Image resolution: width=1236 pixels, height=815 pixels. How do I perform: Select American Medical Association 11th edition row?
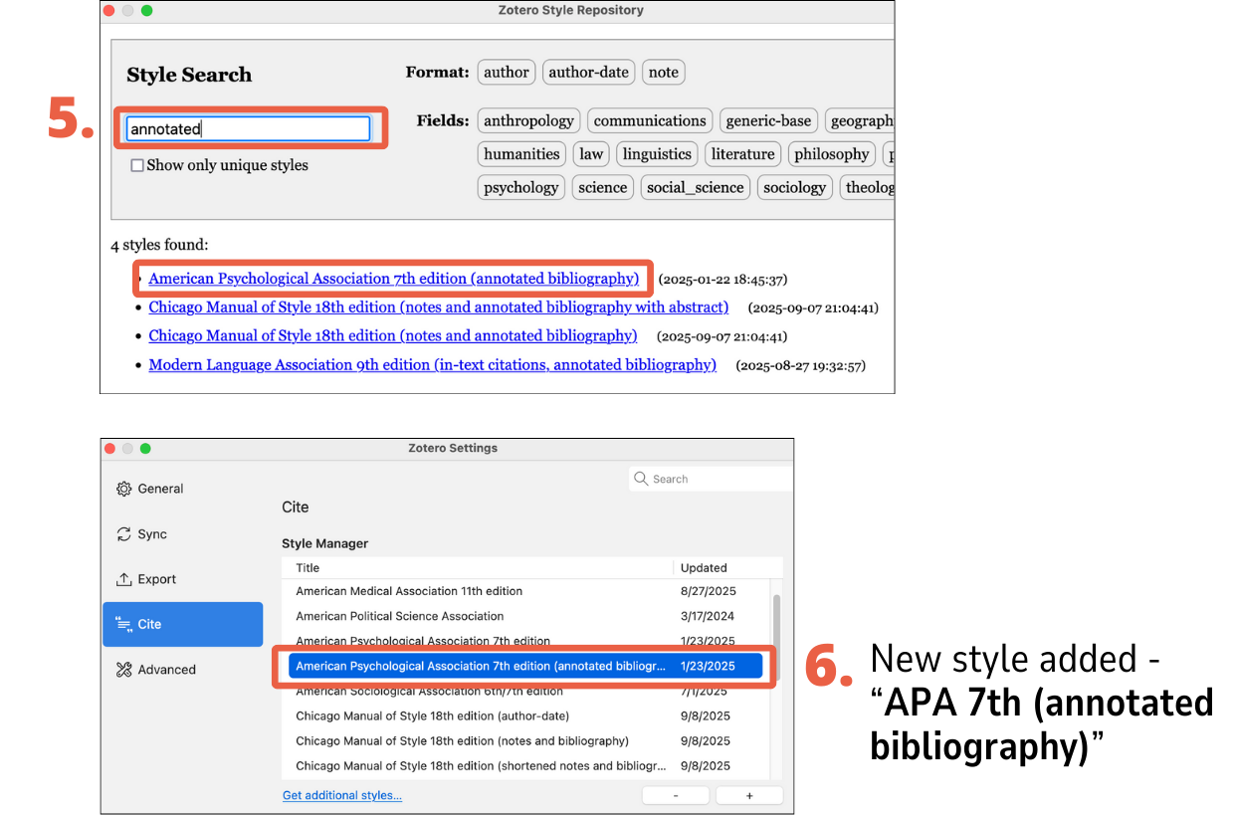pyautogui.click(x=409, y=591)
